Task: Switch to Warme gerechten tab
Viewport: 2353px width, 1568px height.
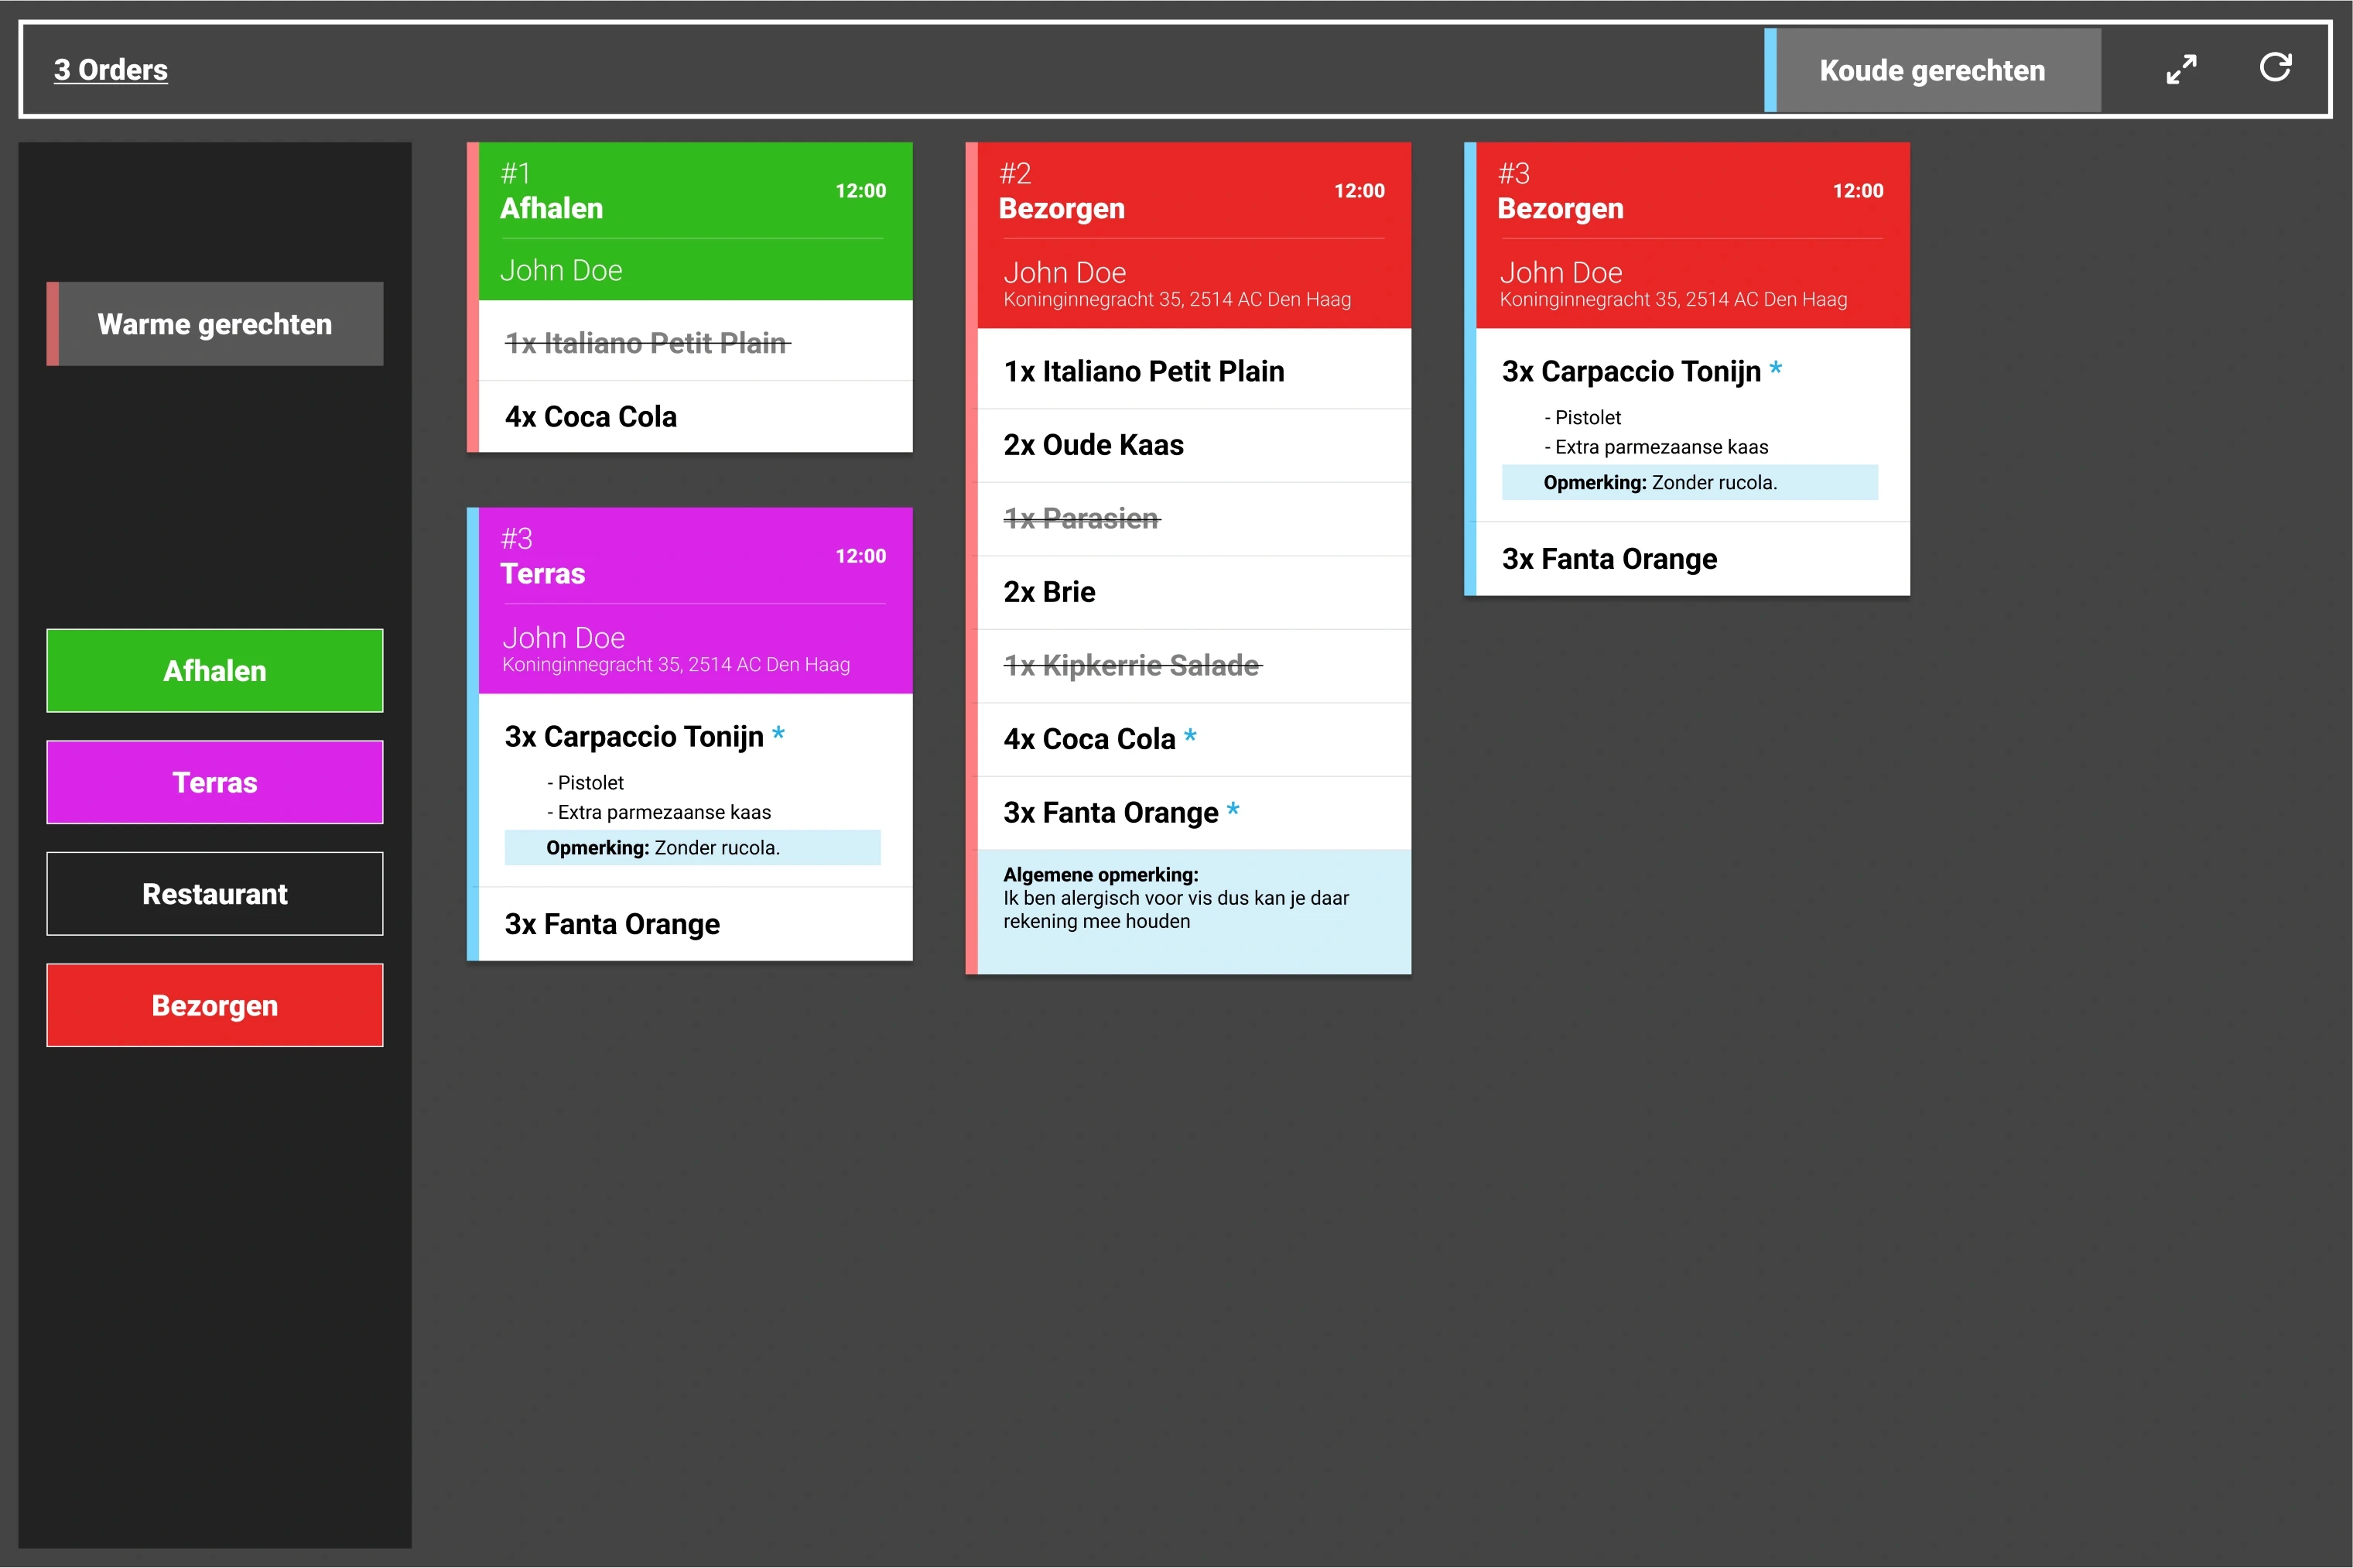Action: pyautogui.click(x=215, y=324)
